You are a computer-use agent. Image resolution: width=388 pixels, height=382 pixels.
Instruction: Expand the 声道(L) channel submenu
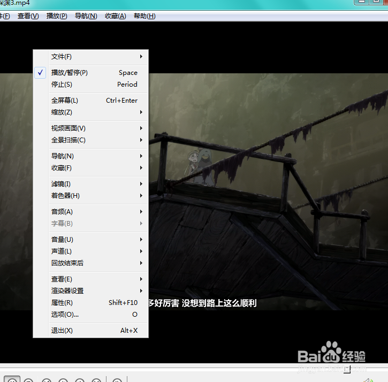click(x=90, y=251)
